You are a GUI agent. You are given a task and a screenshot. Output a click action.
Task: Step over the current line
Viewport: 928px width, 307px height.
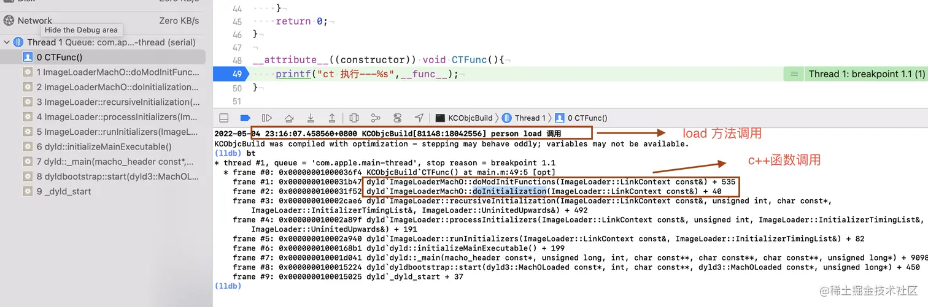pyautogui.click(x=289, y=118)
